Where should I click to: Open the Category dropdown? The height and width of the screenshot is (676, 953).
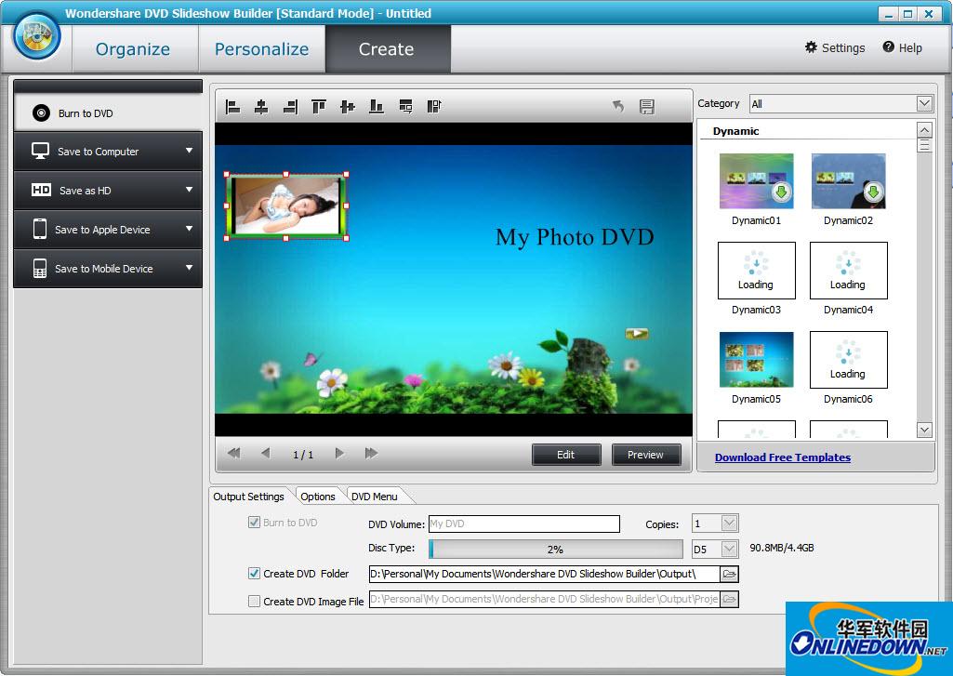click(924, 103)
